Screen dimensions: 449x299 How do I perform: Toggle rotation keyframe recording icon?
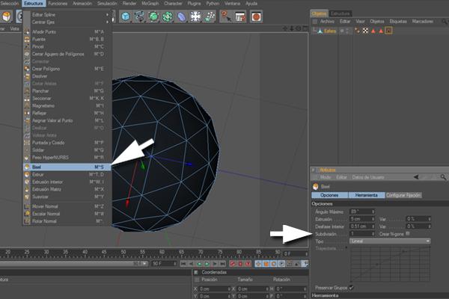coord(274,264)
